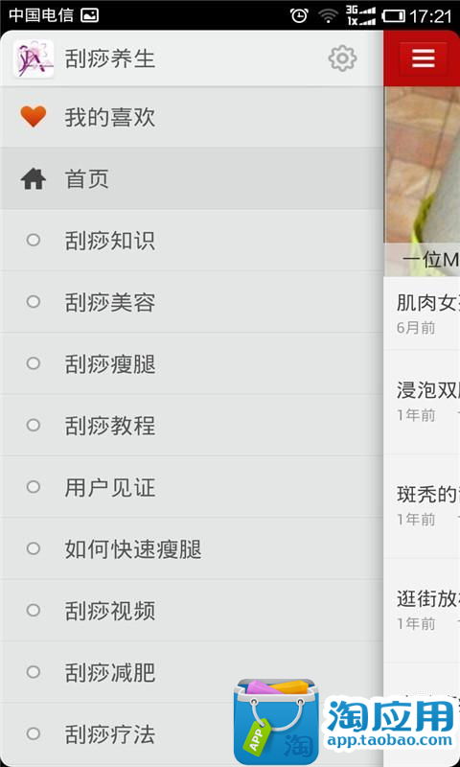The width and height of the screenshot is (460, 767).
Task: Open the article starting with 浸泡双
Action: (422, 402)
